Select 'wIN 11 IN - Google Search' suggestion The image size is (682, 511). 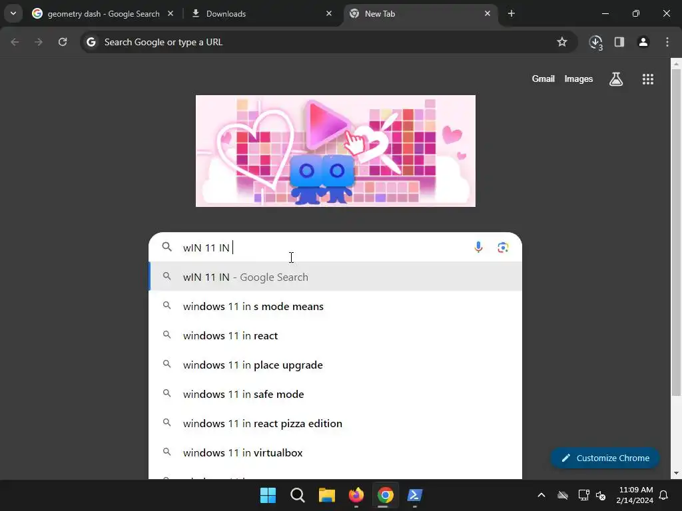[x=336, y=277]
